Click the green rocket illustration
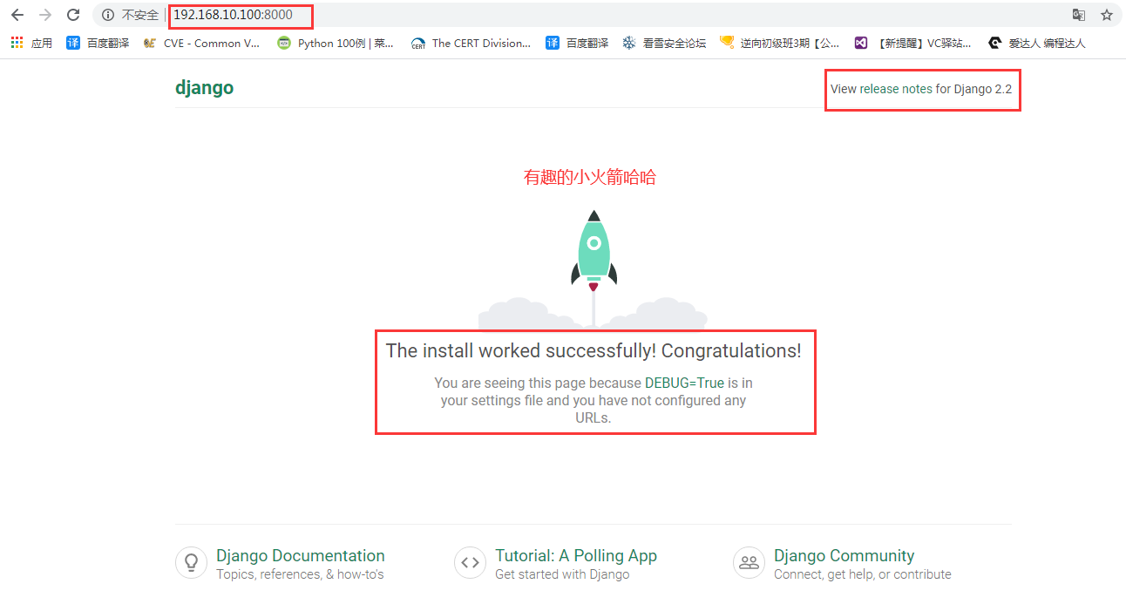The width and height of the screenshot is (1126, 604). [594, 251]
